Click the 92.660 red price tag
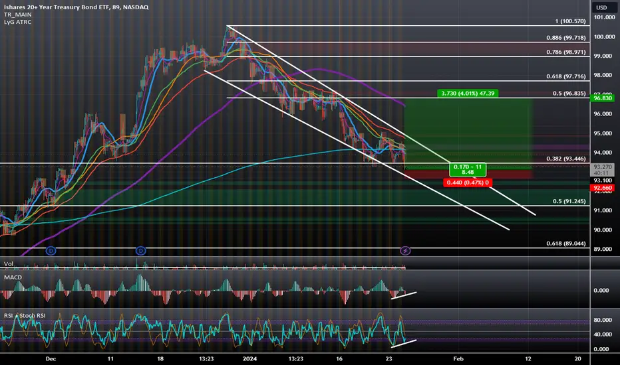 (603, 188)
